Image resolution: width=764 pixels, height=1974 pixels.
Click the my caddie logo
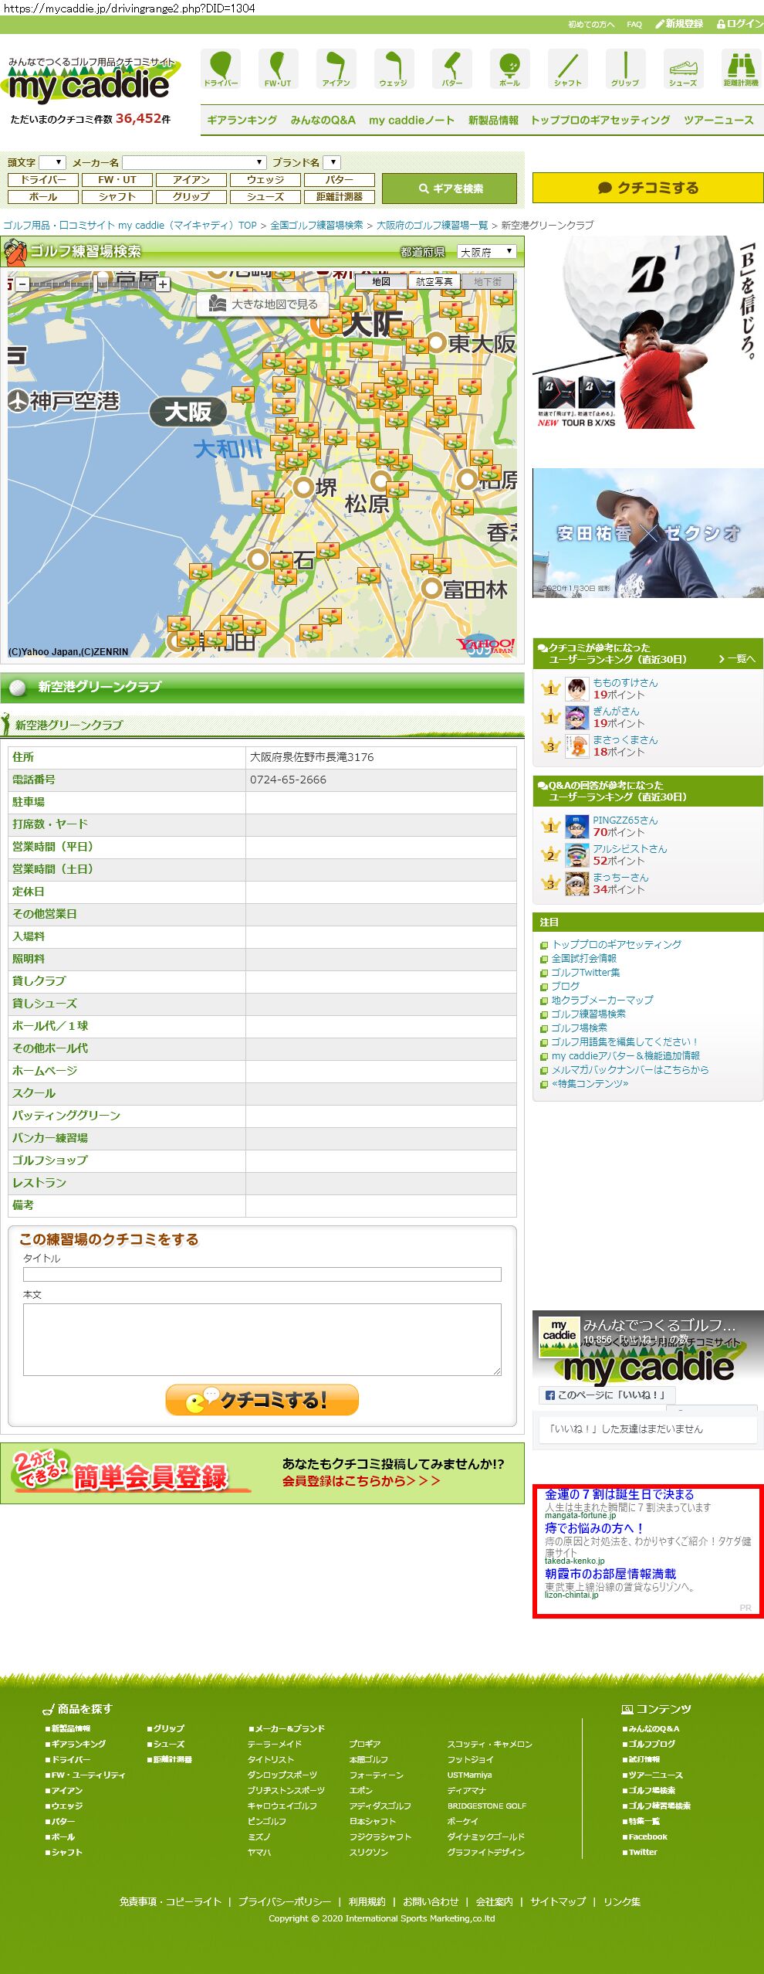pyautogui.click(x=91, y=81)
